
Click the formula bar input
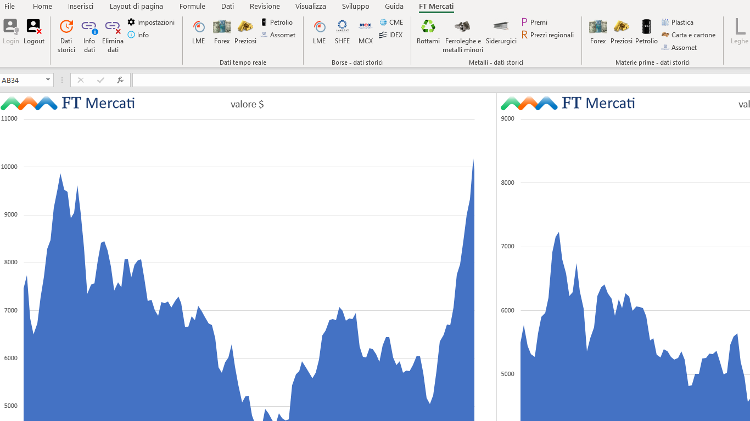(441, 80)
